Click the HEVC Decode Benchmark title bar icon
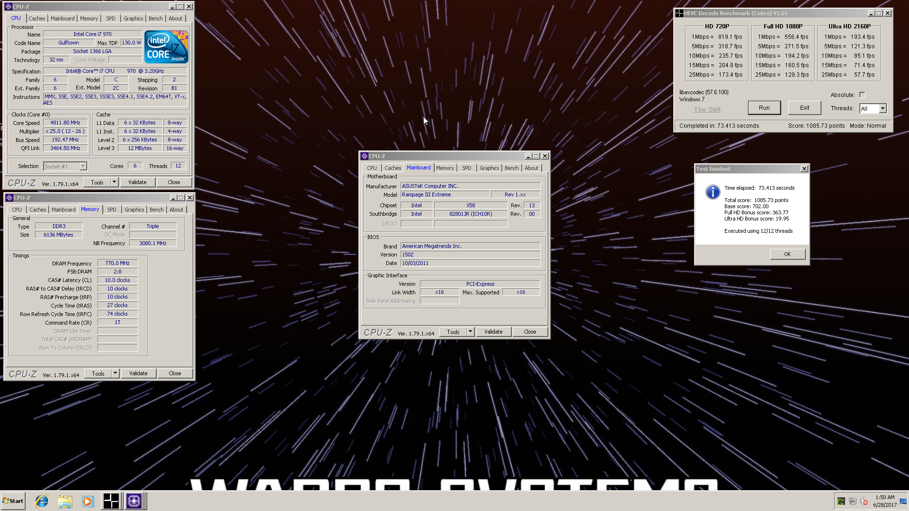 (679, 13)
